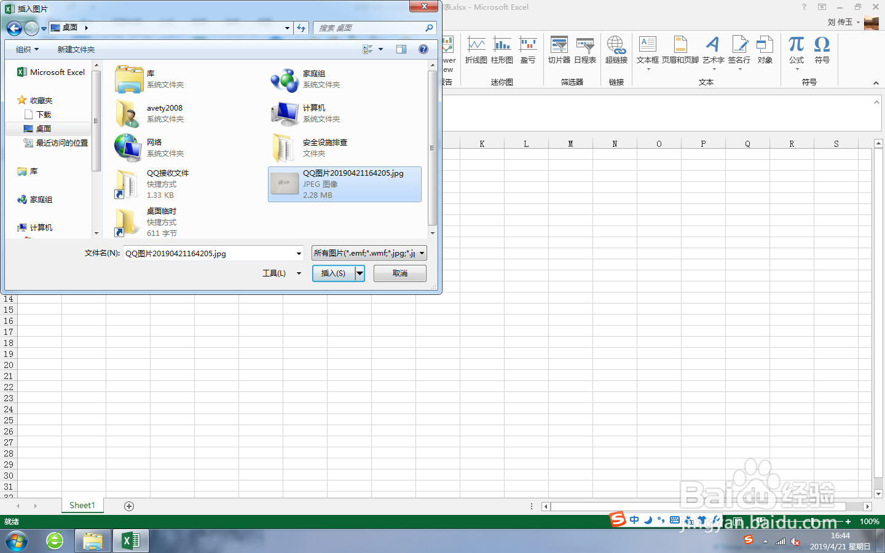Image resolution: width=885 pixels, height=553 pixels.
Task: Expand the 组织 menu in the dialog
Action: pos(26,49)
